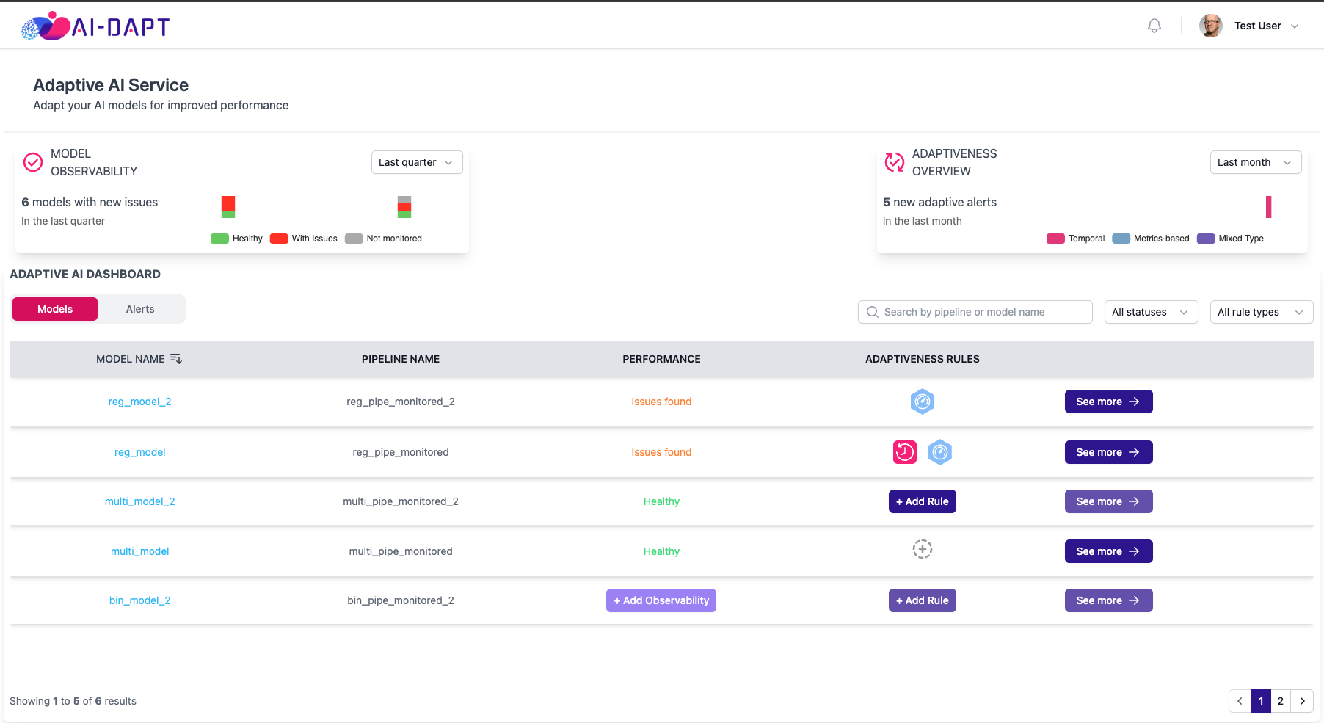Image resolution: width=1324 pixels, height=723 pixels.
Task: Toggle the Healthy legend swatch
Action: [219, 239]
